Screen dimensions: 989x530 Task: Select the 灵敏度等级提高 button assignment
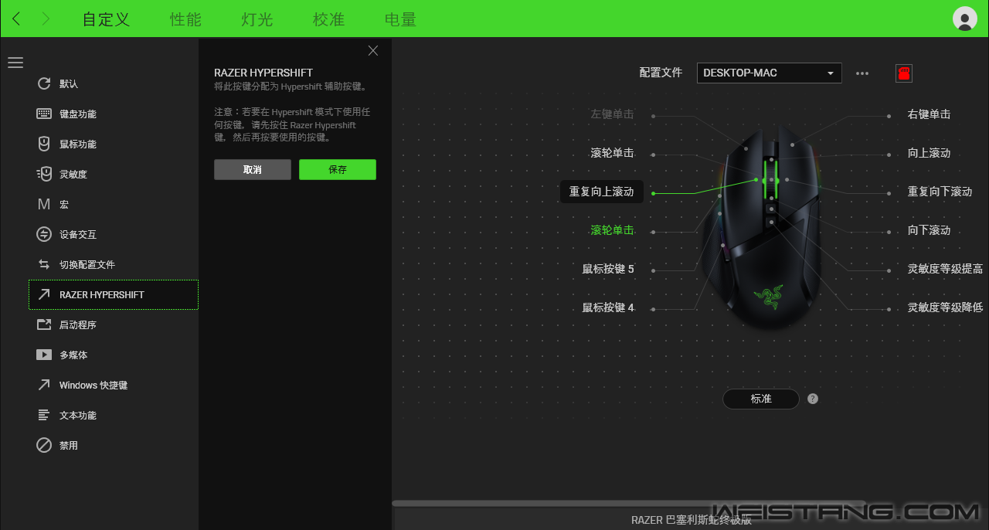(944, 269)
